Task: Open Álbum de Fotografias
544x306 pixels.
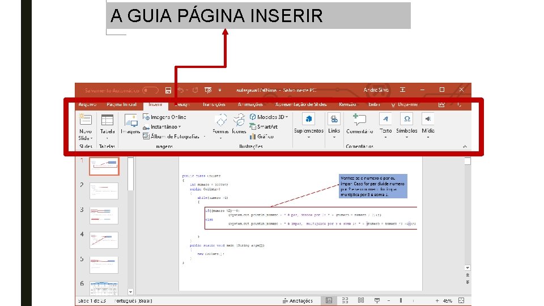Action: coord(171,137)
